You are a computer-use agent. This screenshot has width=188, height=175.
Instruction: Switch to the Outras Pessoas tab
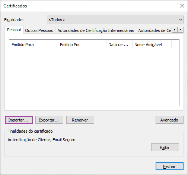(x=39, y=30)
